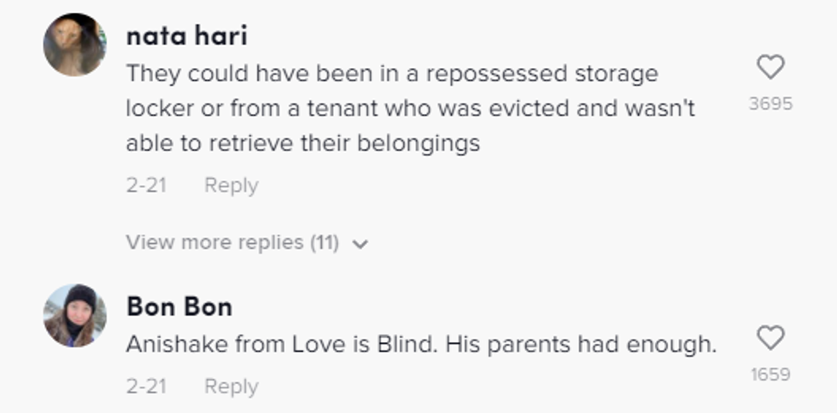The image size is (837, 413).
Task: Open nata hari's profile picture
Action: tap(74, 44)
